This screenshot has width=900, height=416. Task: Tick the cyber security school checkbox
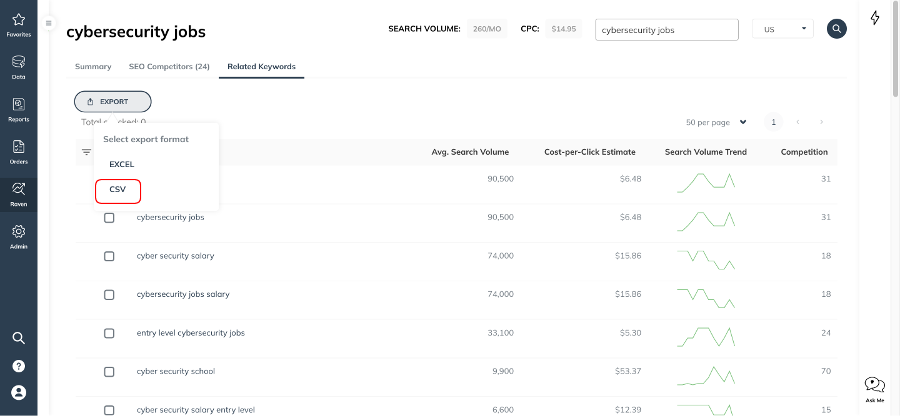[x=109, y=372]
